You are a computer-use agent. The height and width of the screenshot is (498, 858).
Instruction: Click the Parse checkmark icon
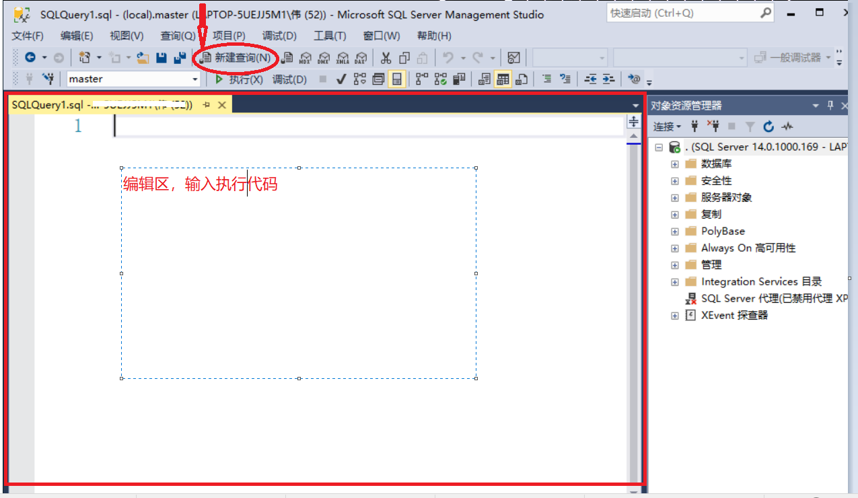click(341, 79)
